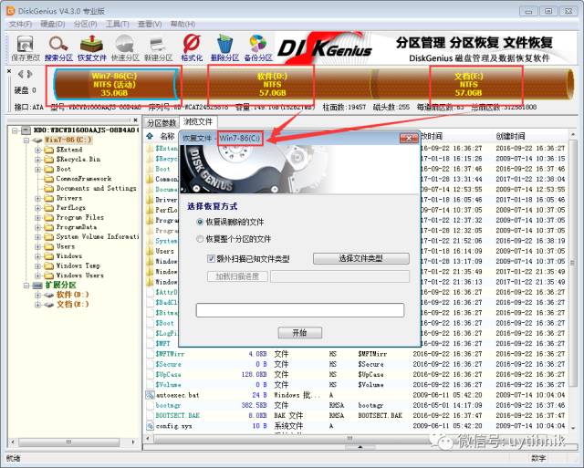Select Delete Partition (删除分区) trash icon
Screen dimensions: 584x468
coord(224,48)
